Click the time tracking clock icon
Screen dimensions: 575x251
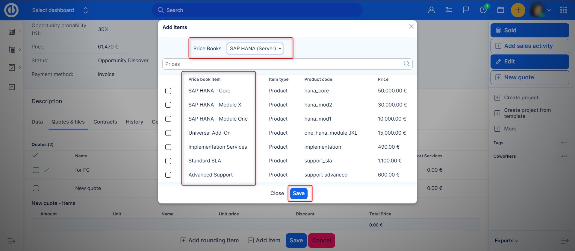(x=483, y=10)
